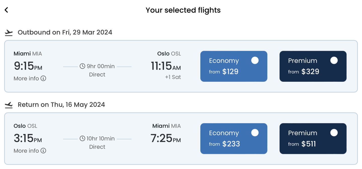Click the outbound takeoff plane icon
The width and height of the screenshot is (362, 169).
click(9, 33)
